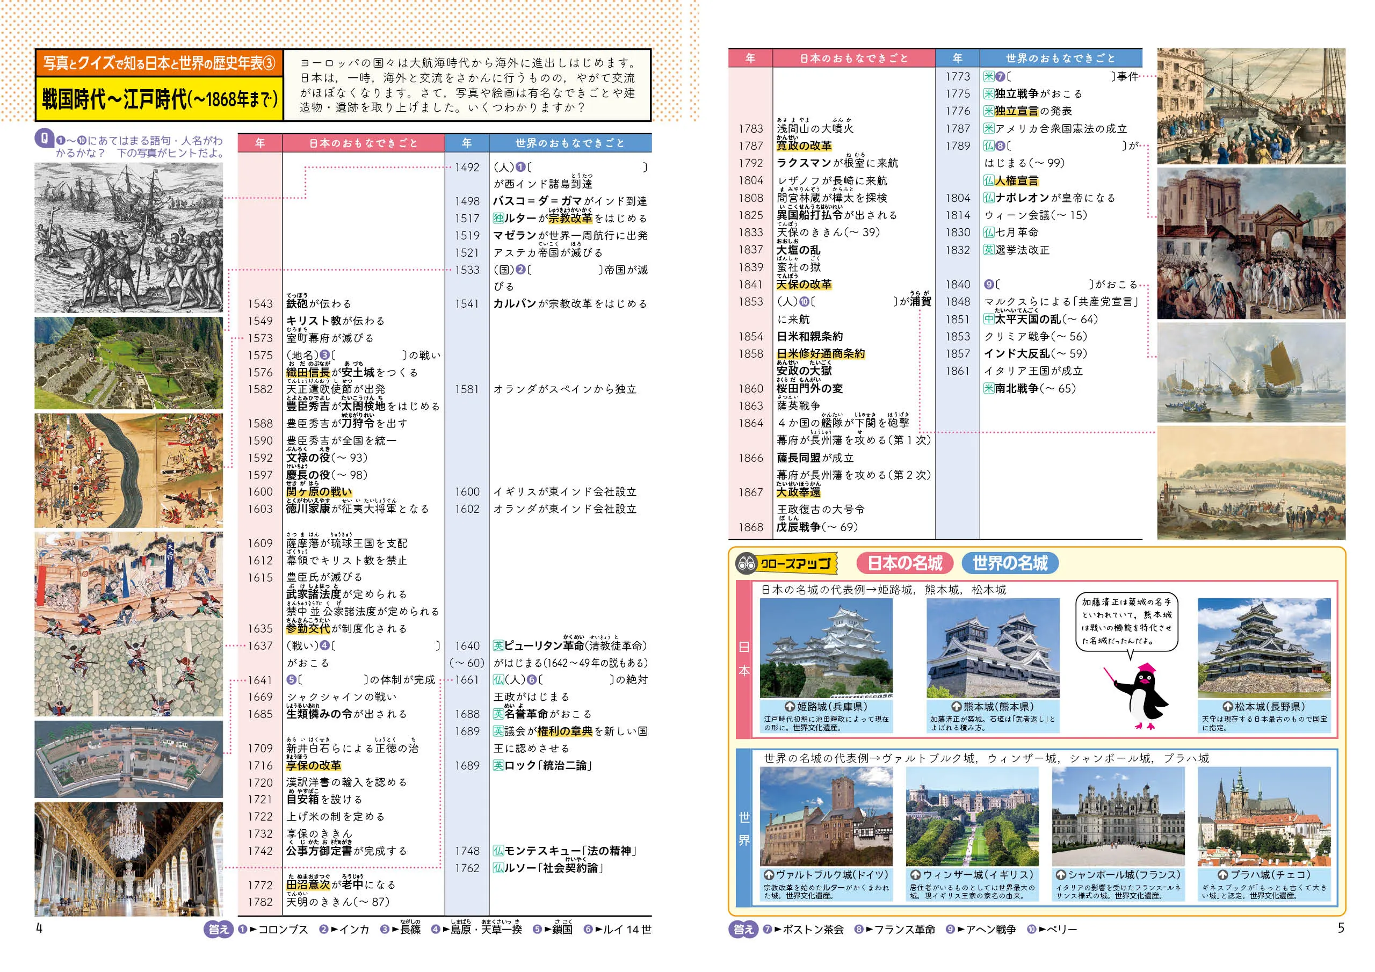Screen dimensions: 1375x972
Task: Click the entry マゼランが世界一周航行に出発
Action: click(x=570, y=235)
